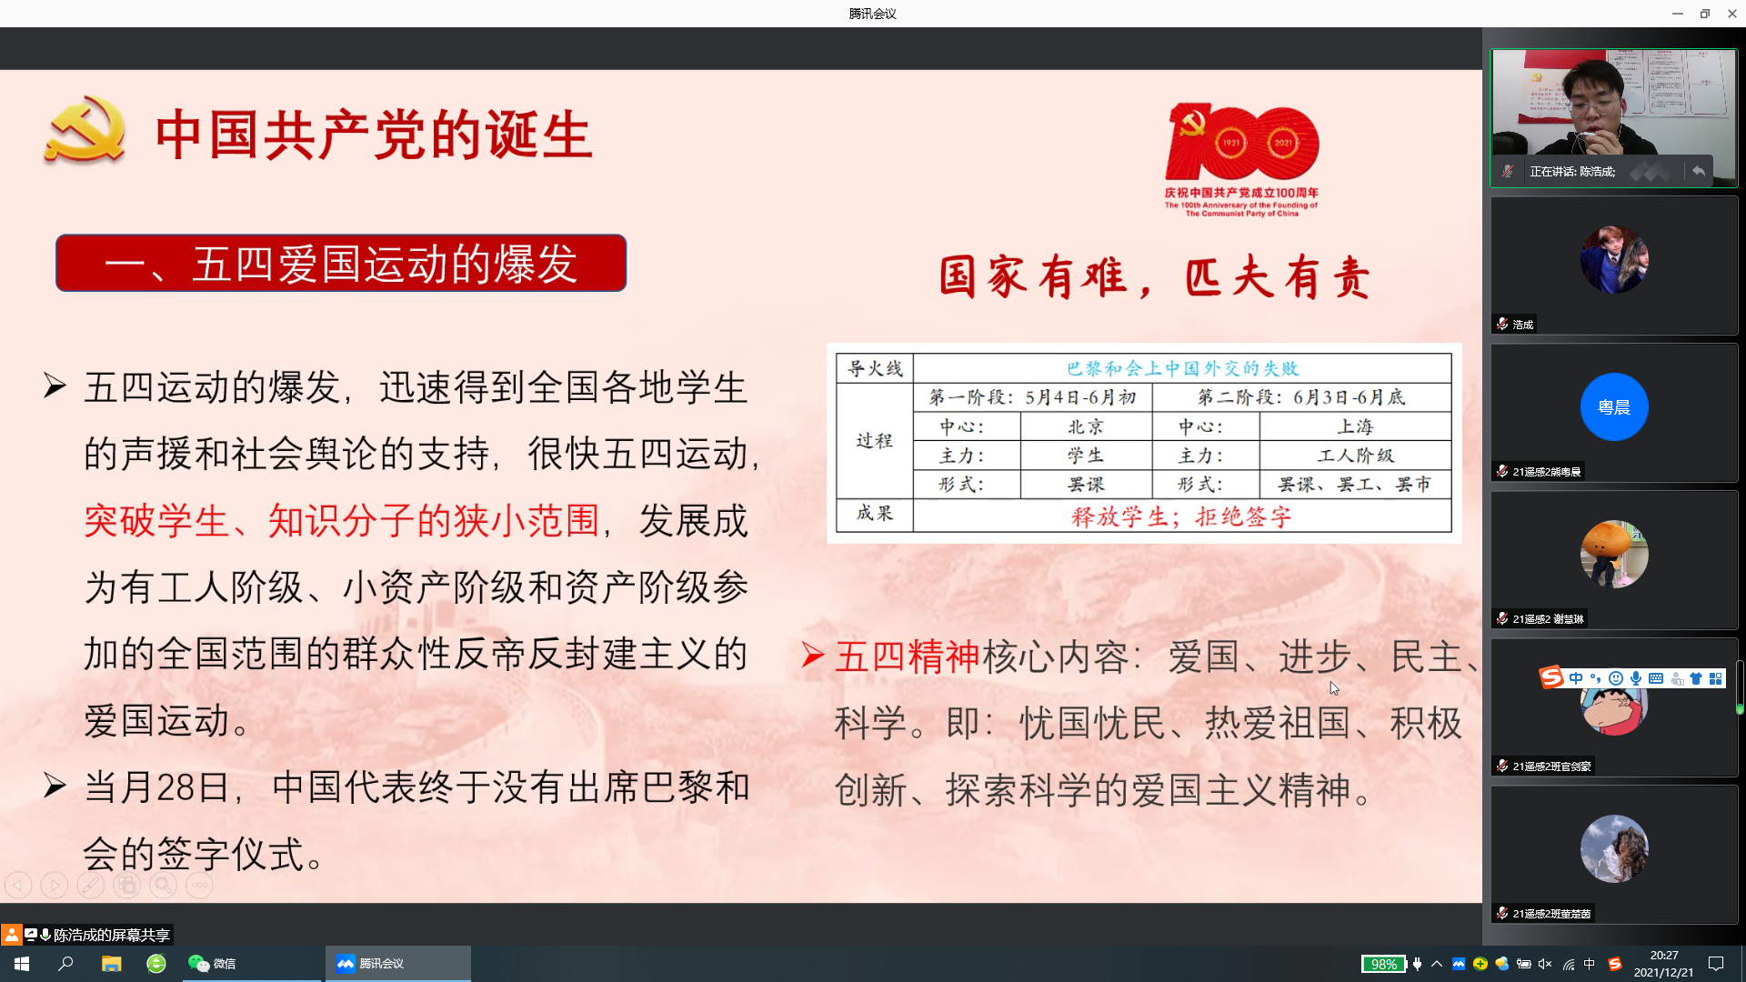Open Sogou soft keyboard icon
1746x982 pixels.
pos(1656,678)
